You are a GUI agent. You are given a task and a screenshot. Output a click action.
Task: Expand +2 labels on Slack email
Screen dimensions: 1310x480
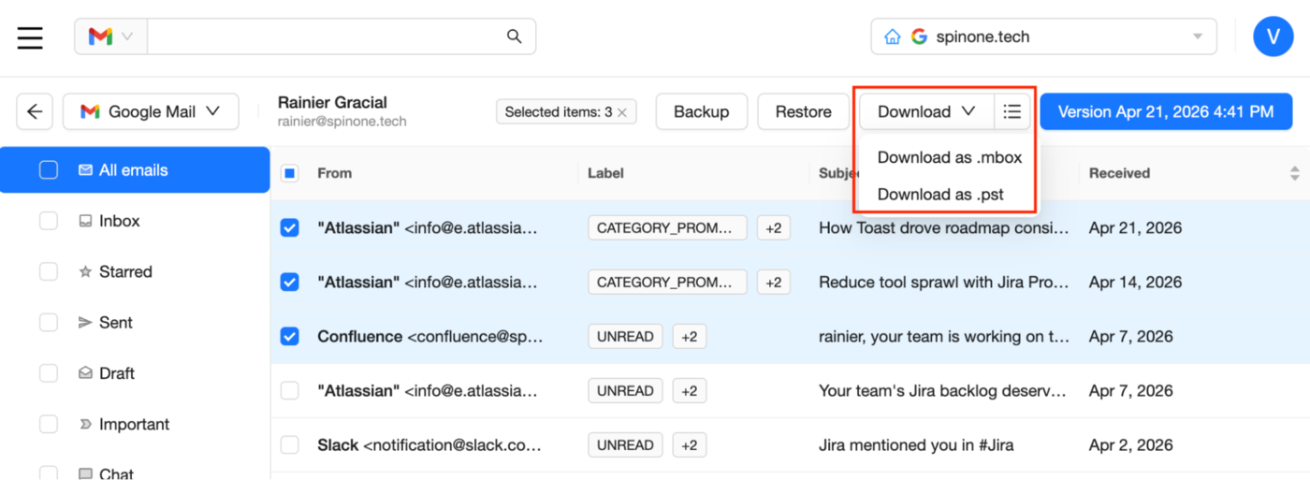point(690,444)
